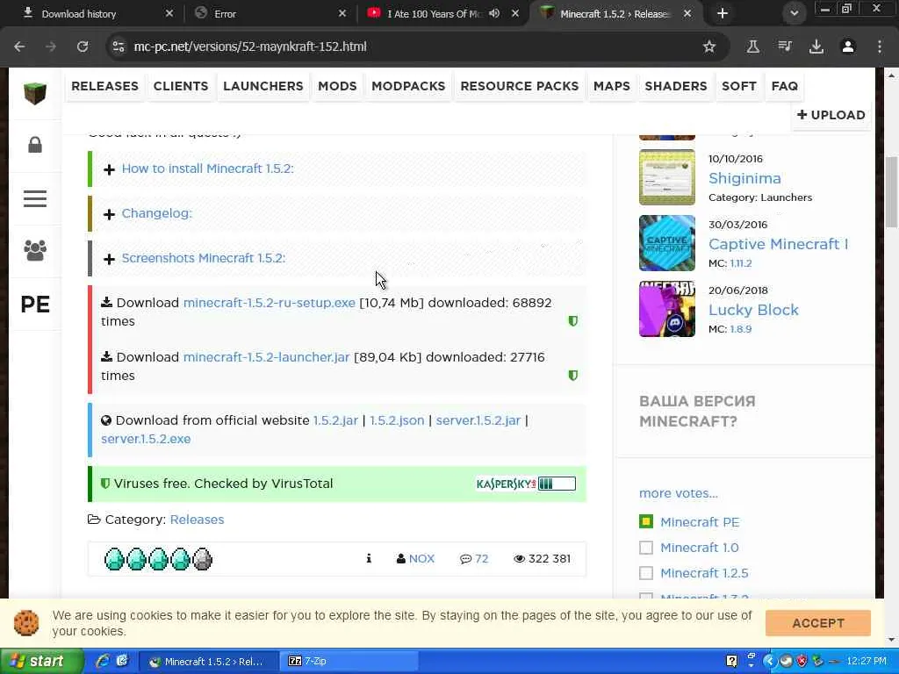Open the RELEASES menu
This screenshot has height=674, width=899.
(x=105, y=86)
